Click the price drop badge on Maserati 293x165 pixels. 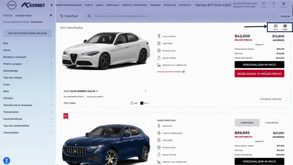[x=66, y=116]
